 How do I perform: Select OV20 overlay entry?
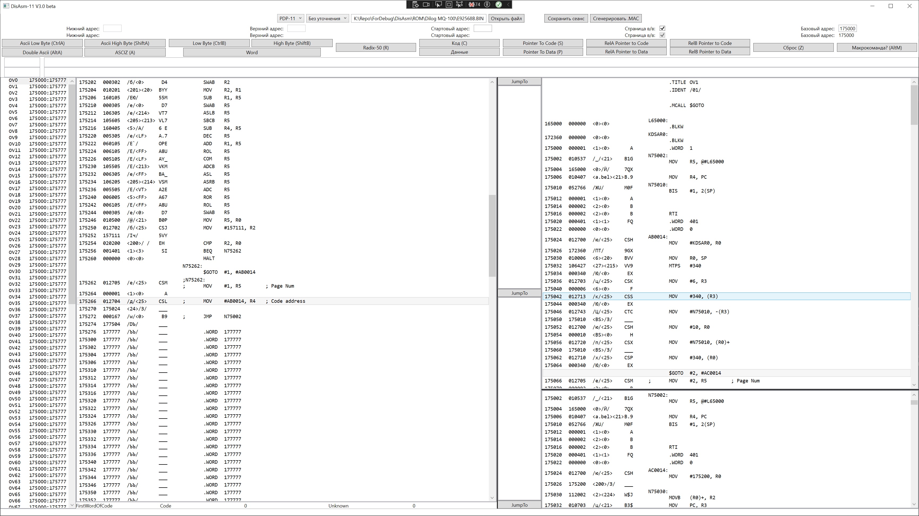coord(14,208)
